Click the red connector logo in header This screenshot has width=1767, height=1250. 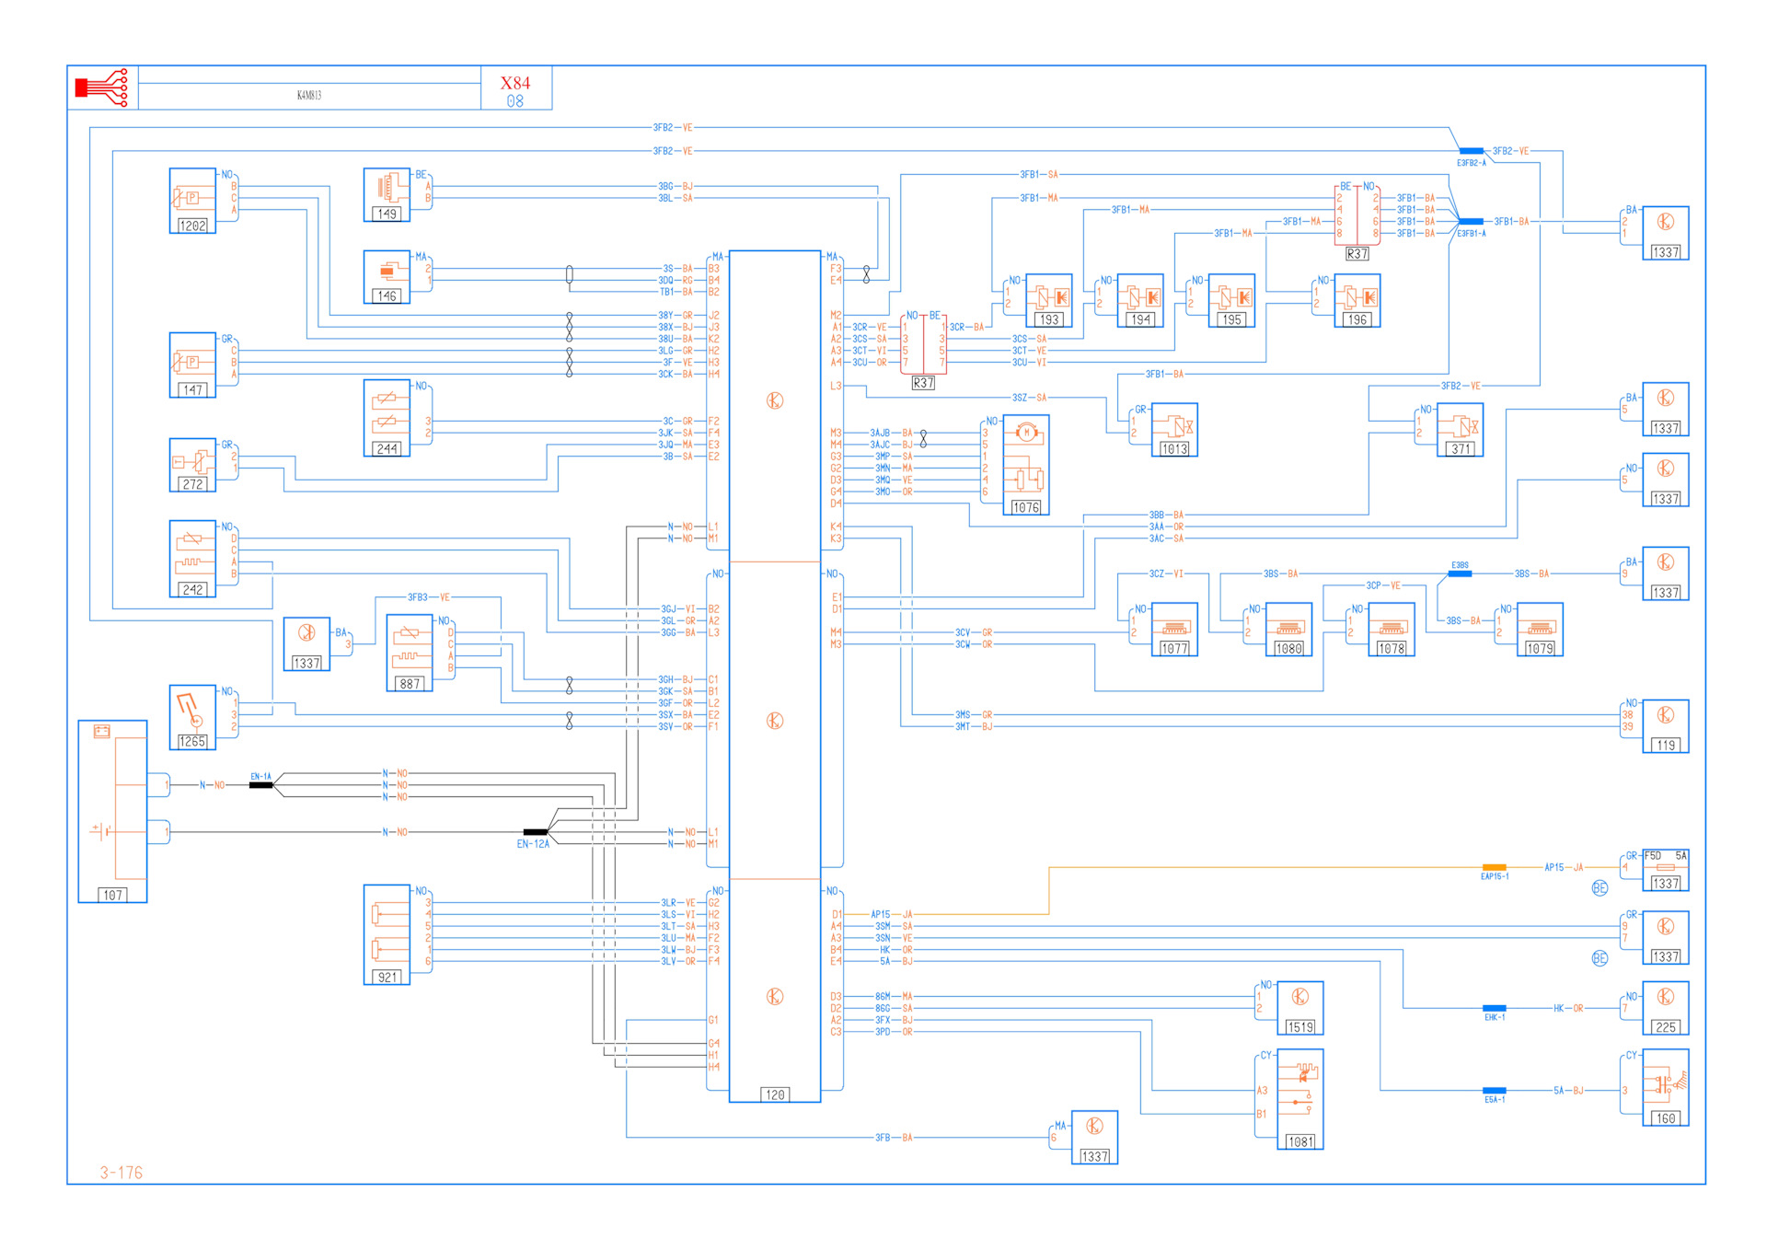tap(102, 87)
